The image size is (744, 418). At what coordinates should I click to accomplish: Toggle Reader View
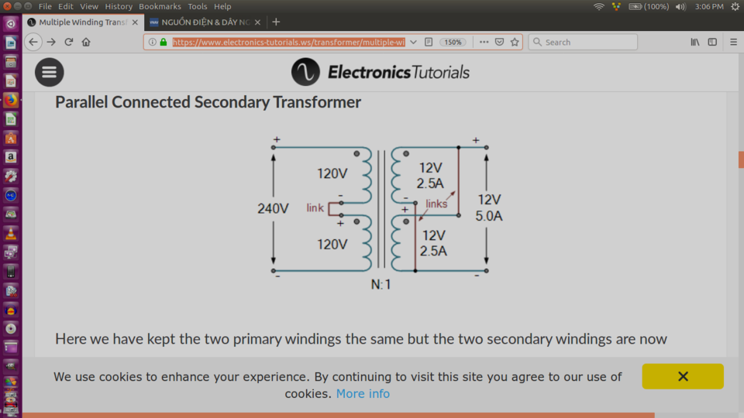coord(429,42)
